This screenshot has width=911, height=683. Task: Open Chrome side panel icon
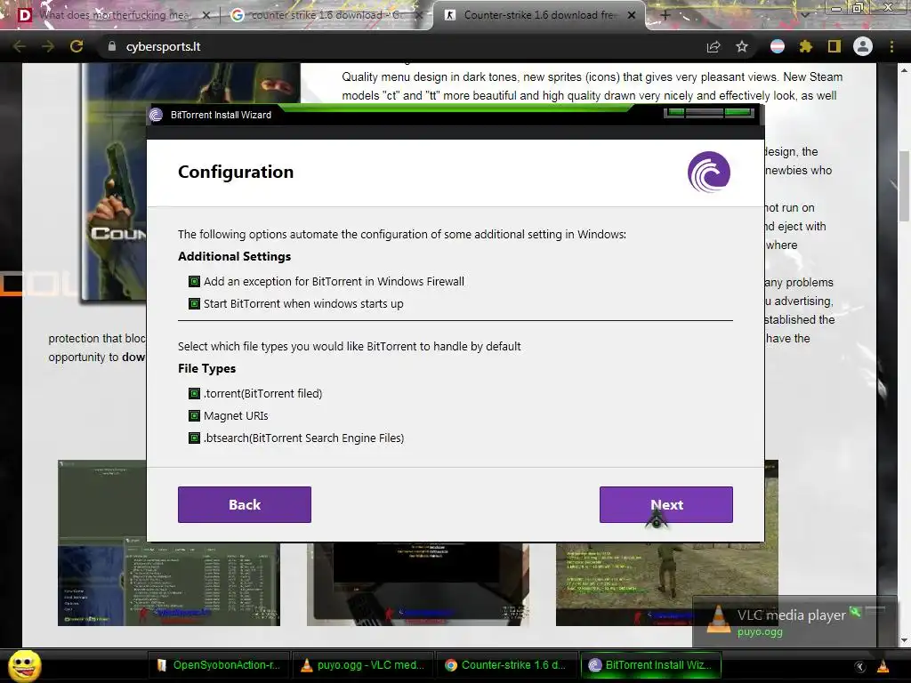834,46
